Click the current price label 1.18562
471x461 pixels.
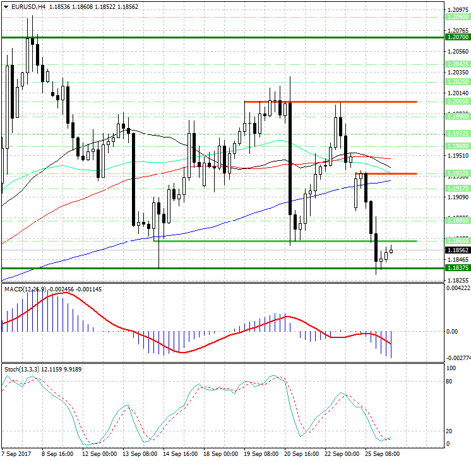tap(457, 250)
